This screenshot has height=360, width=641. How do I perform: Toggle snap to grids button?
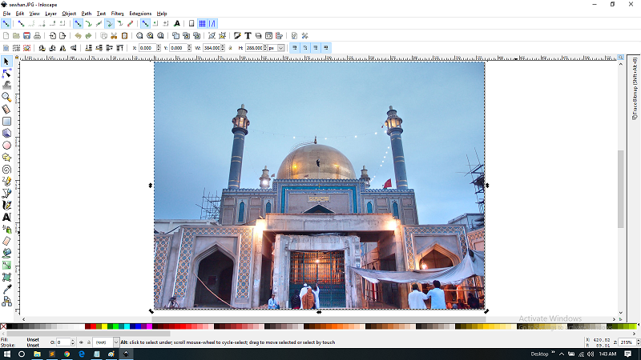tap(202, 24)
